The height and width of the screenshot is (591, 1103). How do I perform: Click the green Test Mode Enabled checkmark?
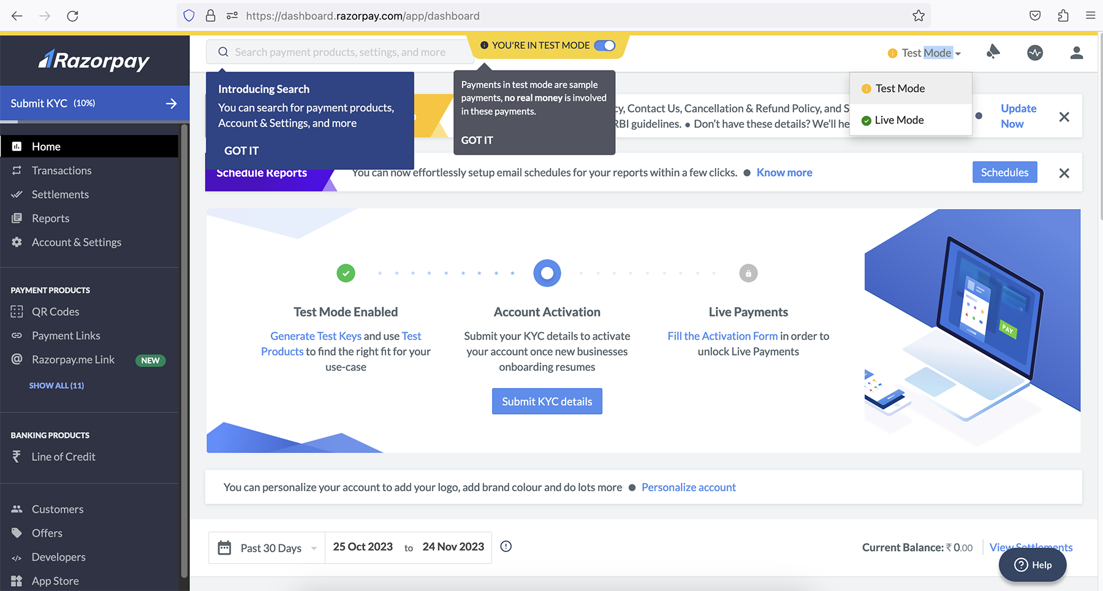(346, 273)
